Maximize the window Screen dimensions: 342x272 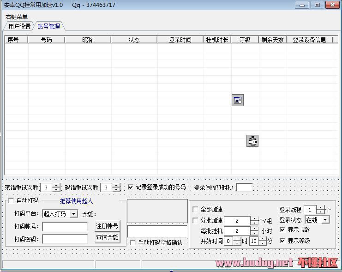click(317, 5)
